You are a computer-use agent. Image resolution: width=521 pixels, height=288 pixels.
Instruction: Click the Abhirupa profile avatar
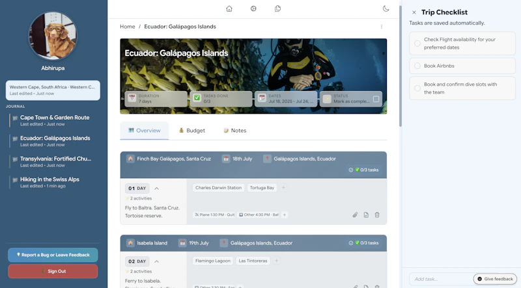pos(53,36)
